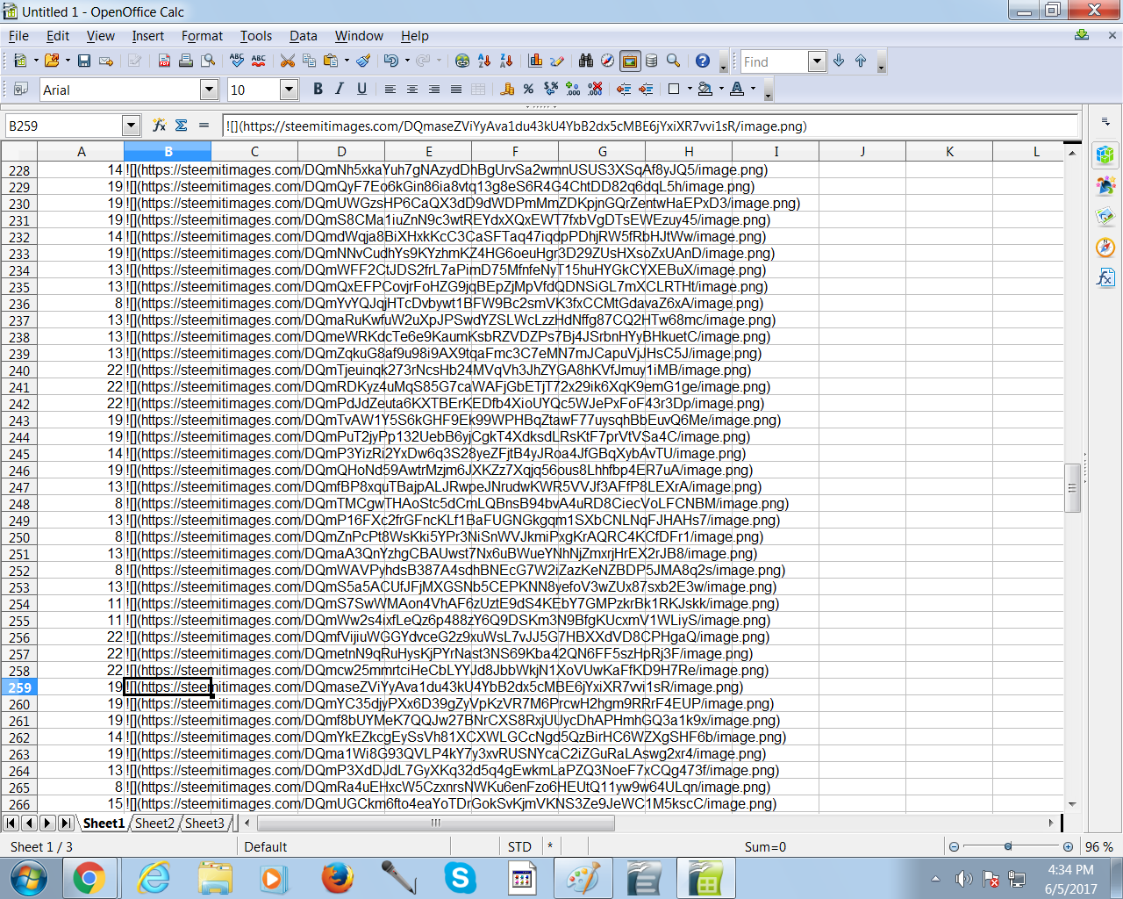Click the 96 % zoom value
Viewport: 1123px width, 899px height.
point(1098,847)
